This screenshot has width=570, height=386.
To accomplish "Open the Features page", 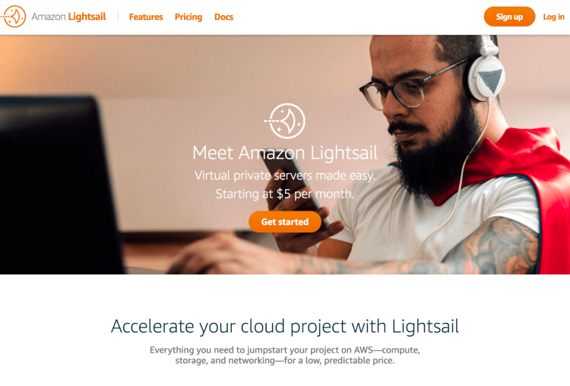I will [146, 17].
